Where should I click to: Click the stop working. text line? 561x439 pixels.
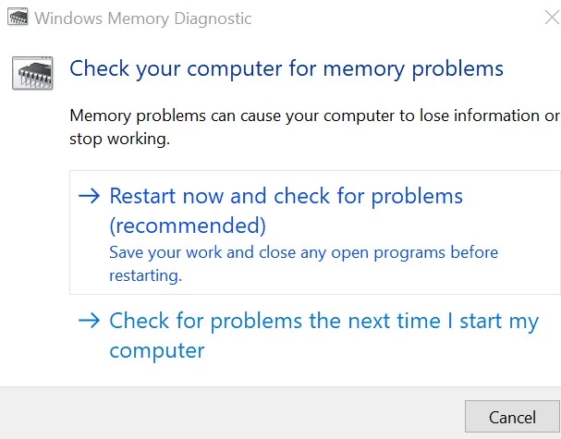[119, 139]
